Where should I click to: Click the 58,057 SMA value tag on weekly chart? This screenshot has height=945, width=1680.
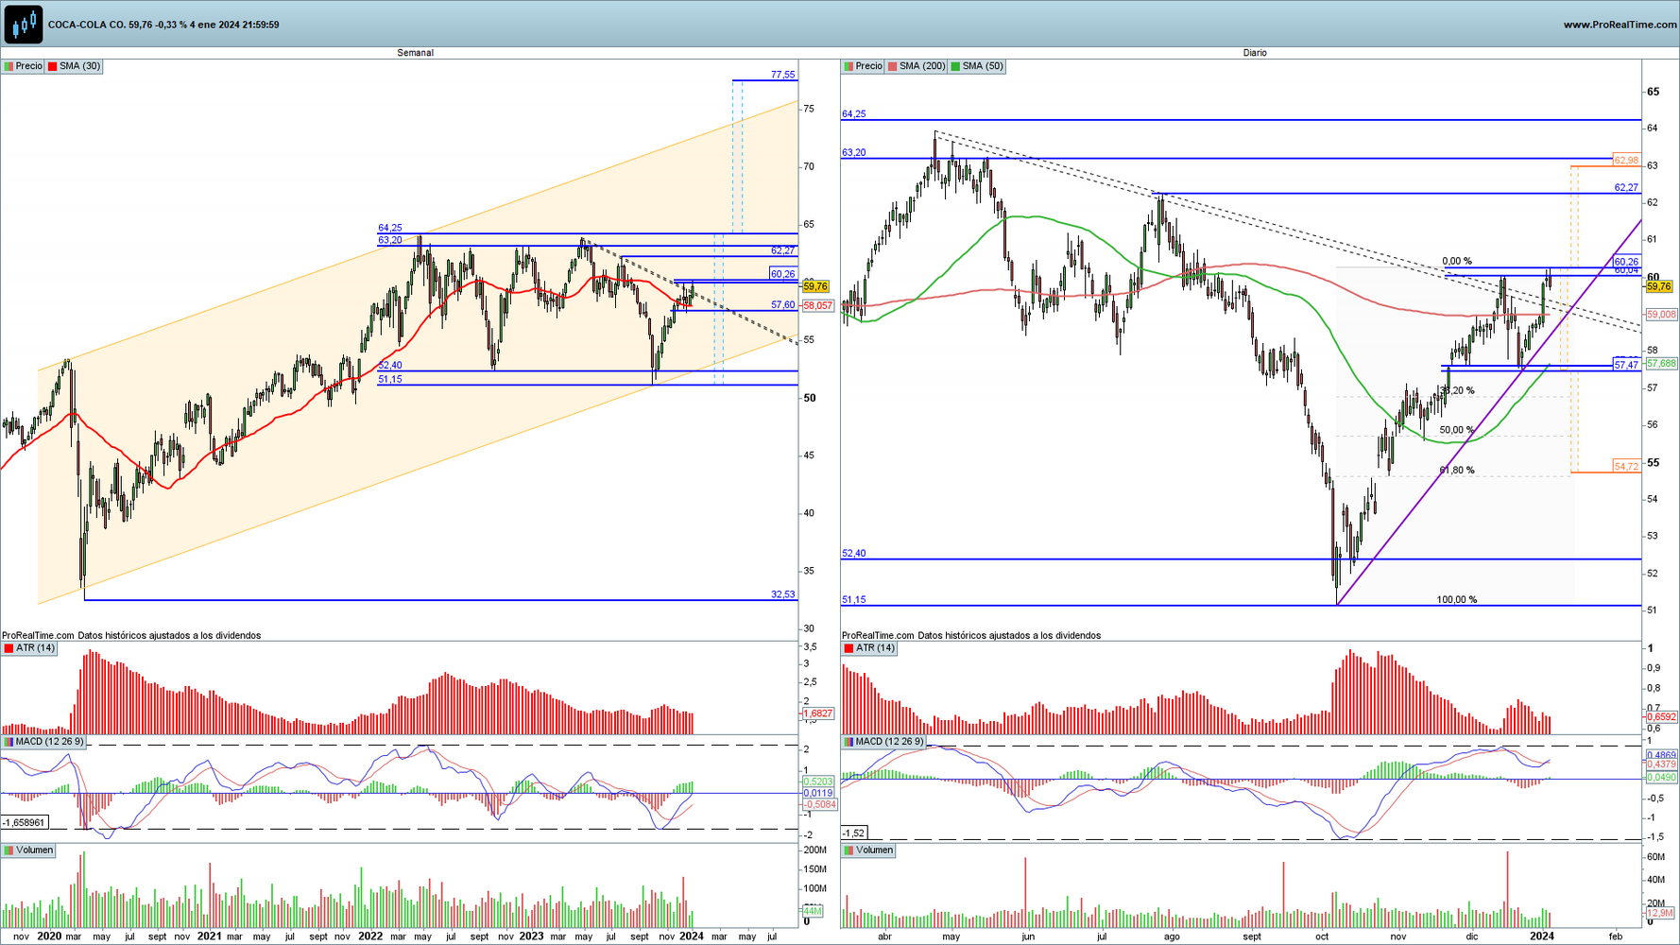(x=817, y=306)
